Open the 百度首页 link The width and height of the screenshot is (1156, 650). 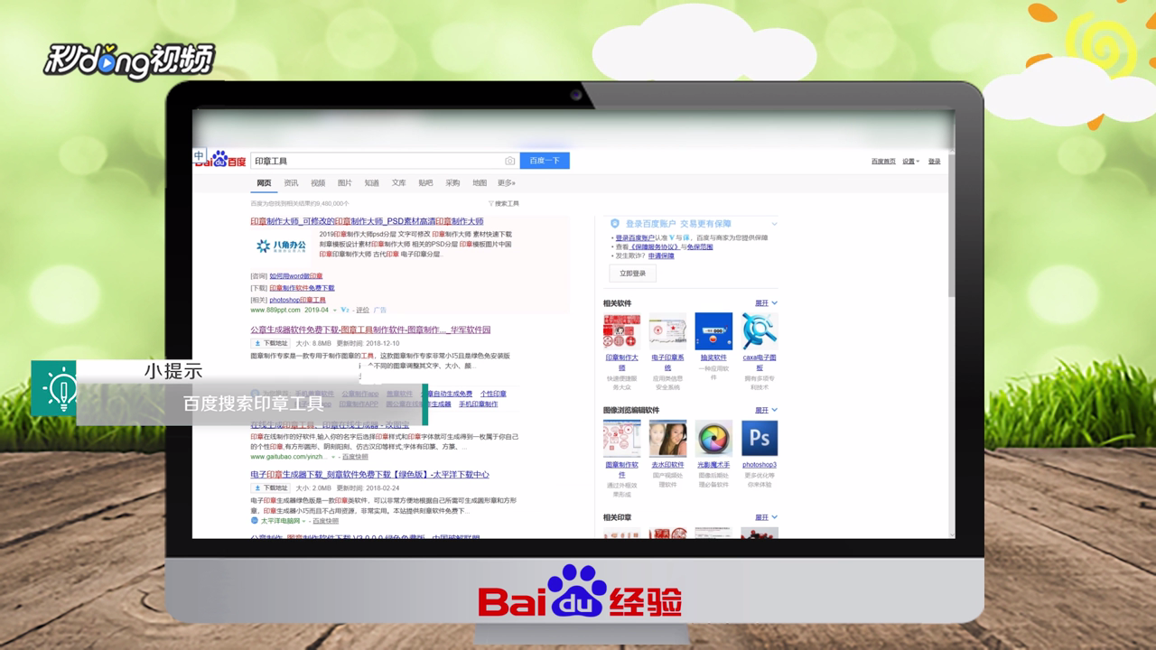883,162
